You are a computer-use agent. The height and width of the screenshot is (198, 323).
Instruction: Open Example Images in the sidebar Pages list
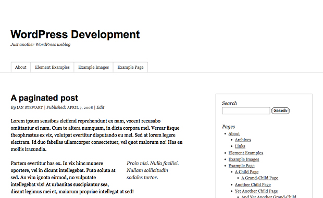tap(244, 159)
